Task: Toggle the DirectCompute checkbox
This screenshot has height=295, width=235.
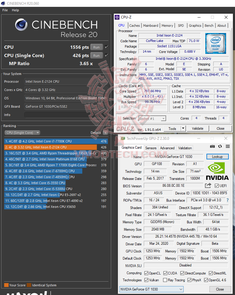Action: pos(182,273)
